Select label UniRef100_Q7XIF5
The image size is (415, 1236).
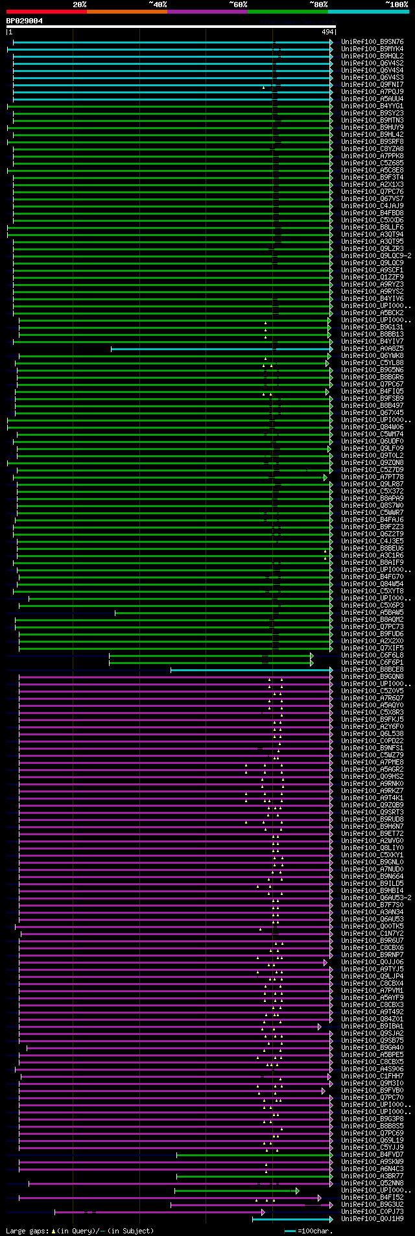pos(372,648)
